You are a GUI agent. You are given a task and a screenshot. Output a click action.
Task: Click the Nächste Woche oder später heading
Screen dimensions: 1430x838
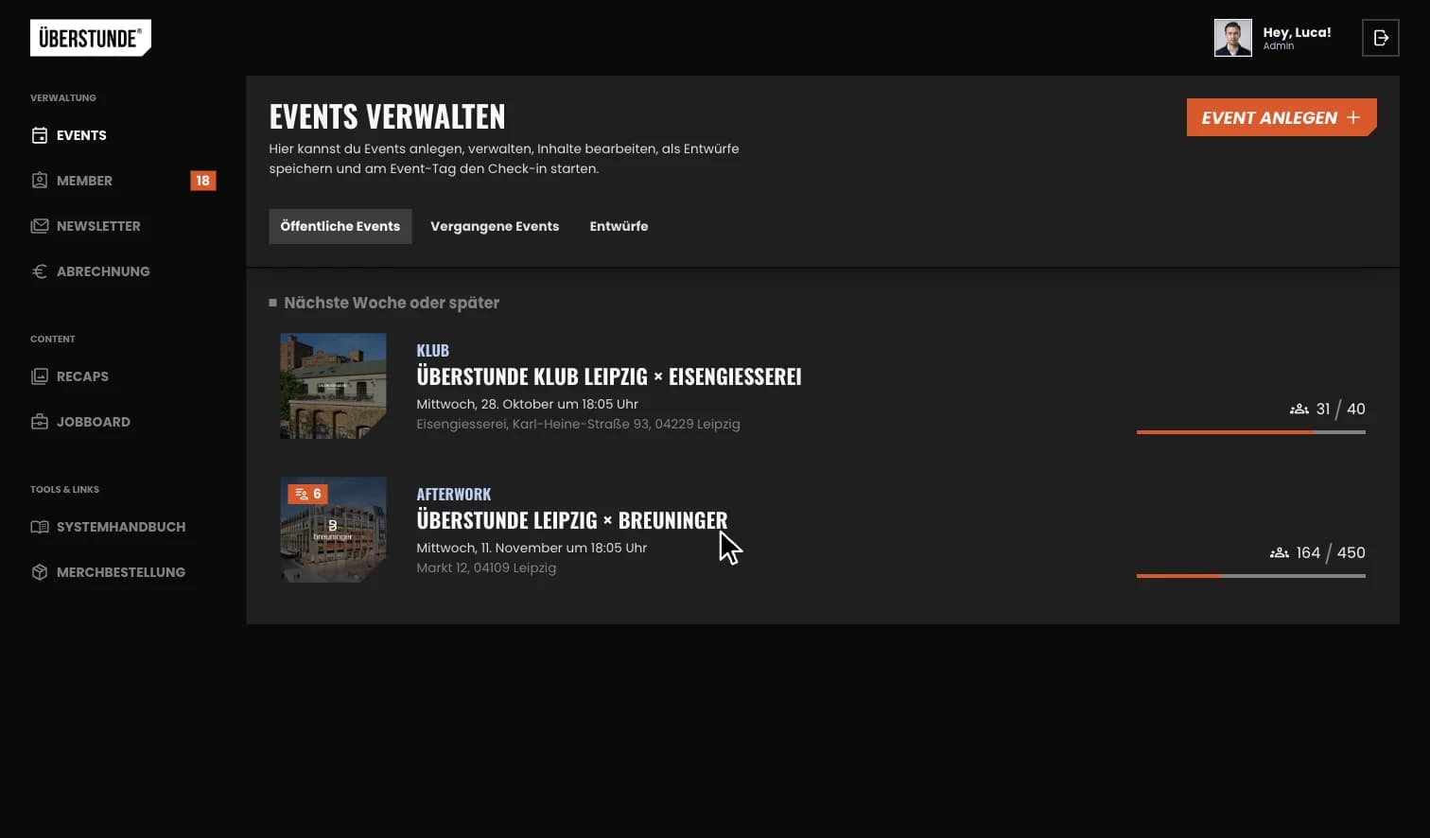(392, 303)
